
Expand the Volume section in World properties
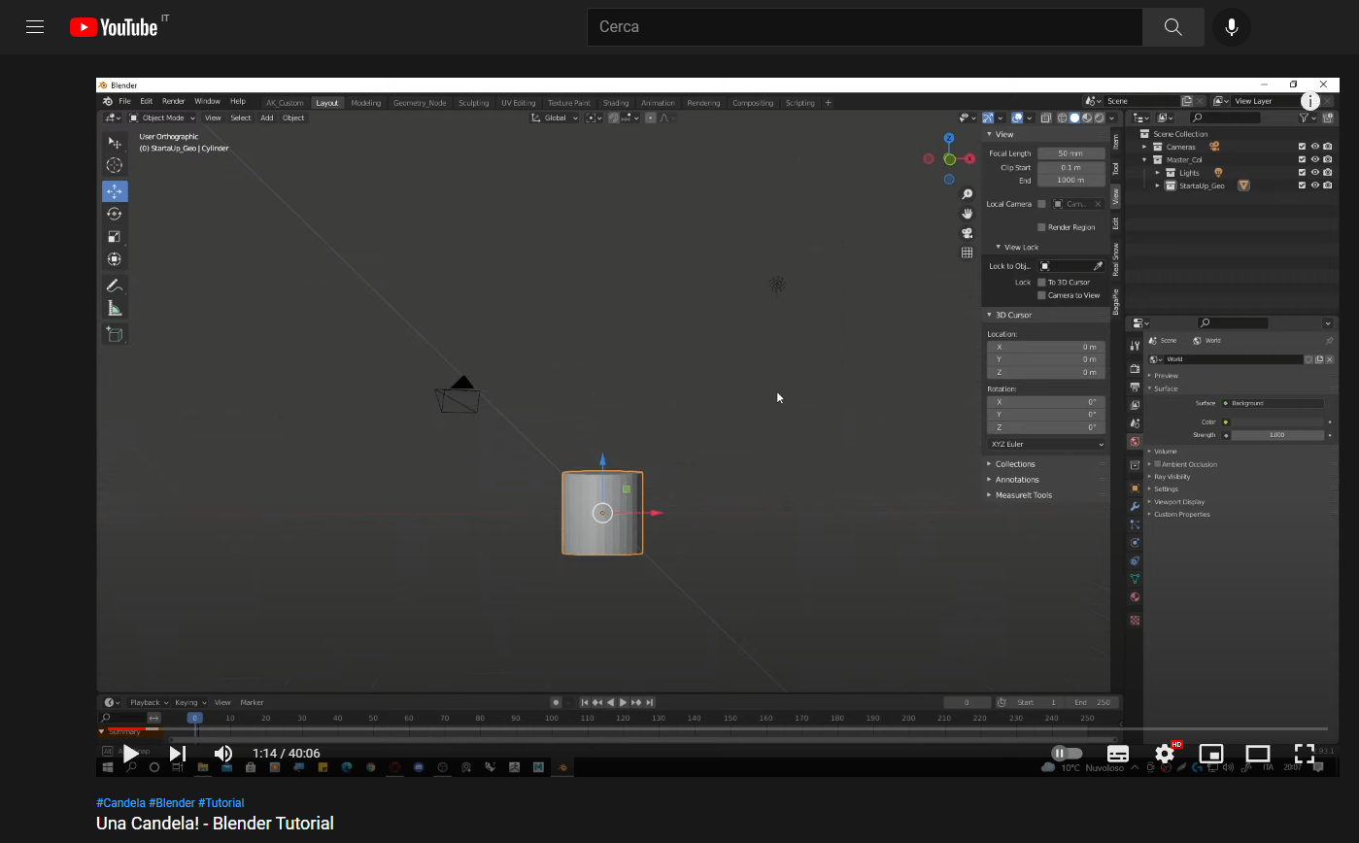coord(1150,452)
